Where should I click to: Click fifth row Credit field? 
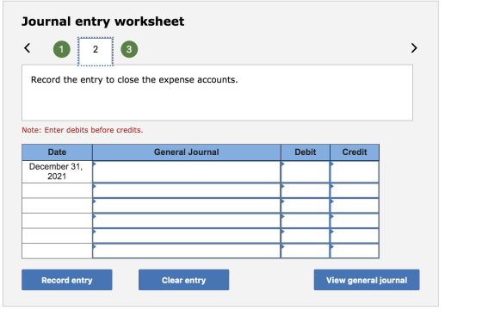tap(355, 236)
